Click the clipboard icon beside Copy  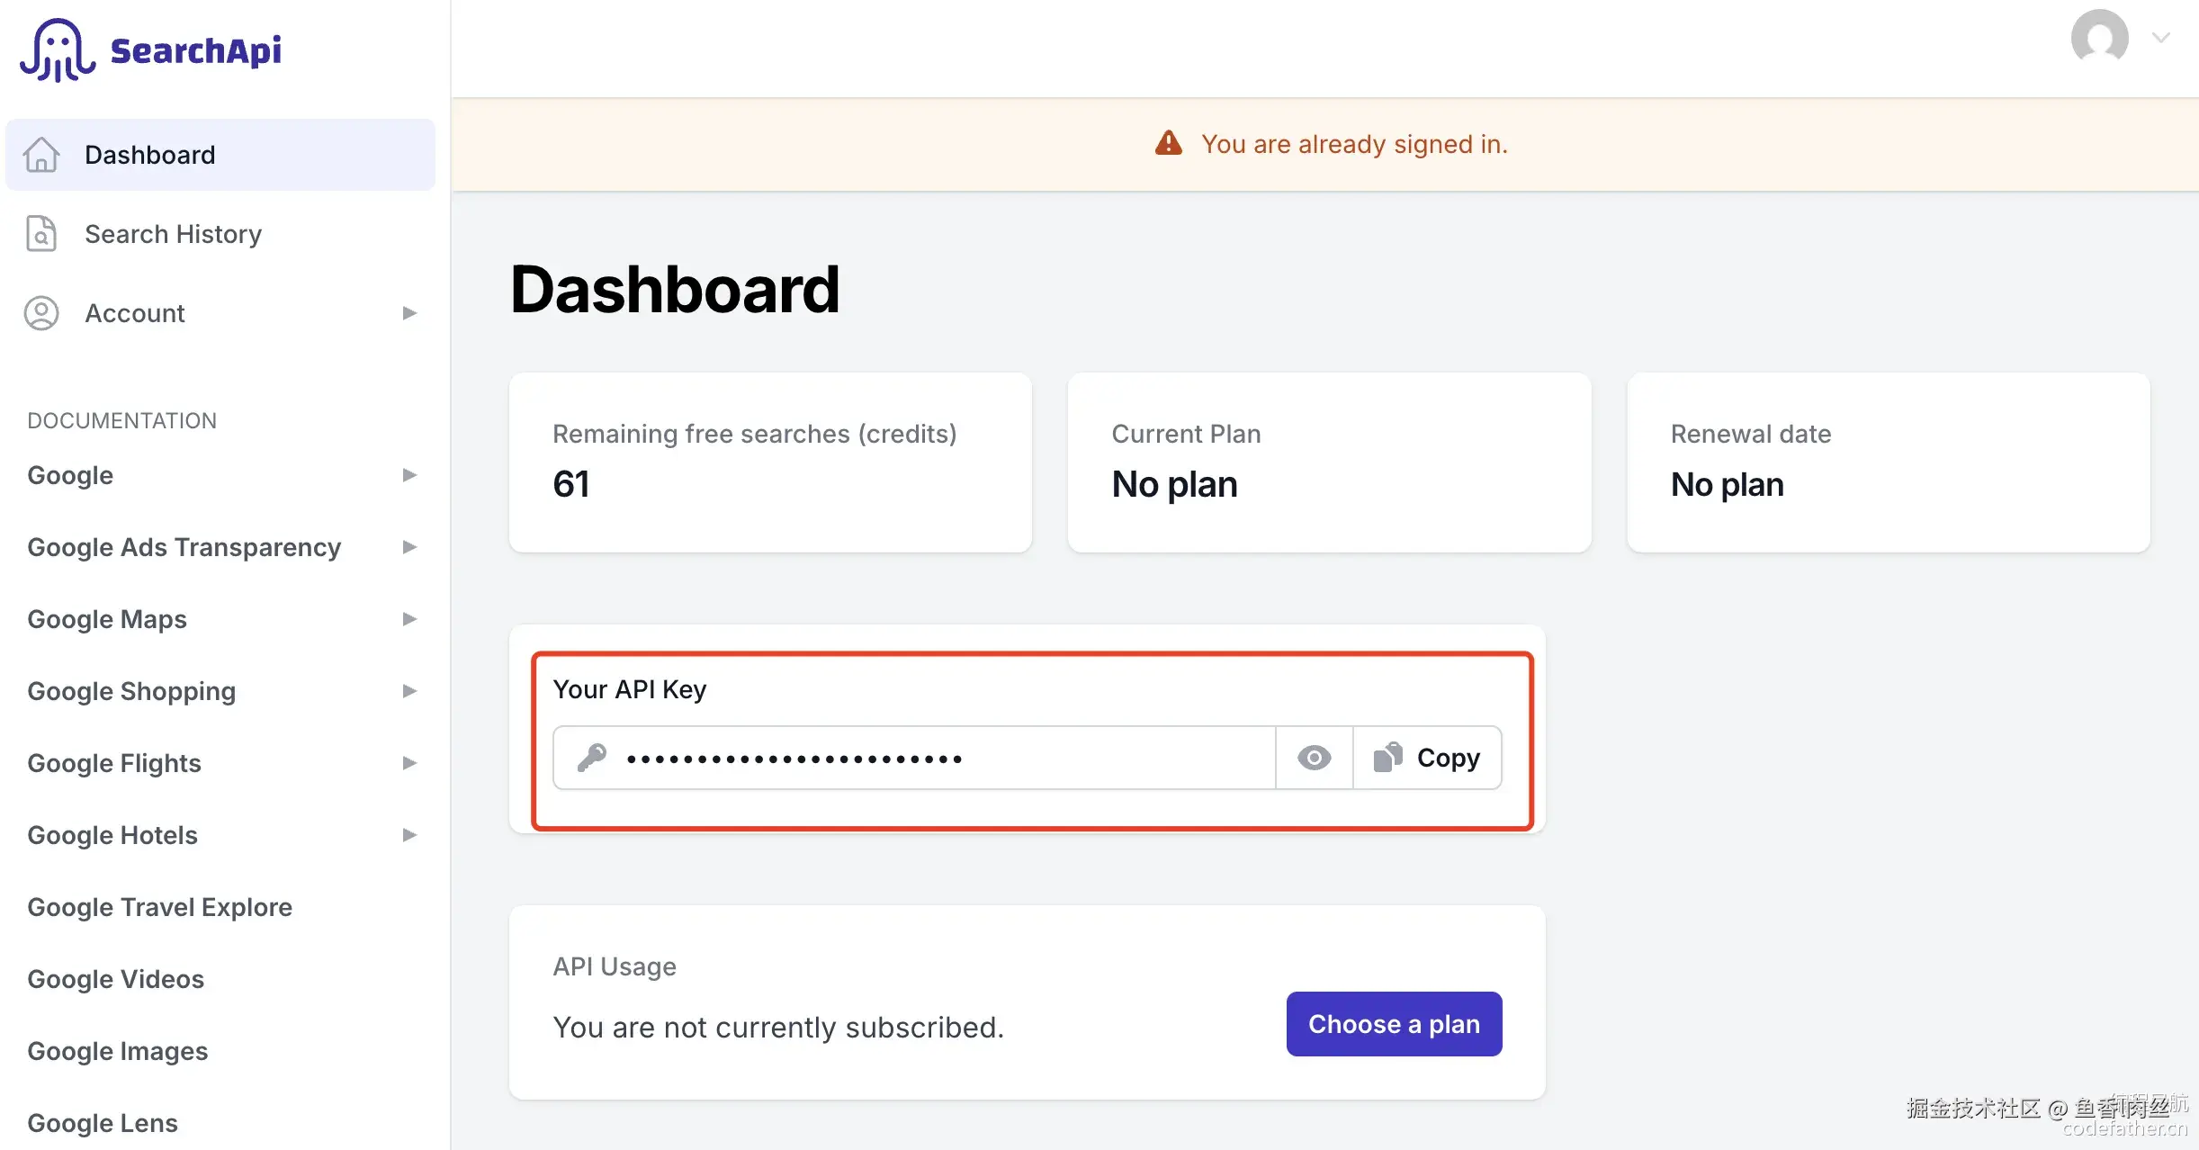coord(1387,758)
